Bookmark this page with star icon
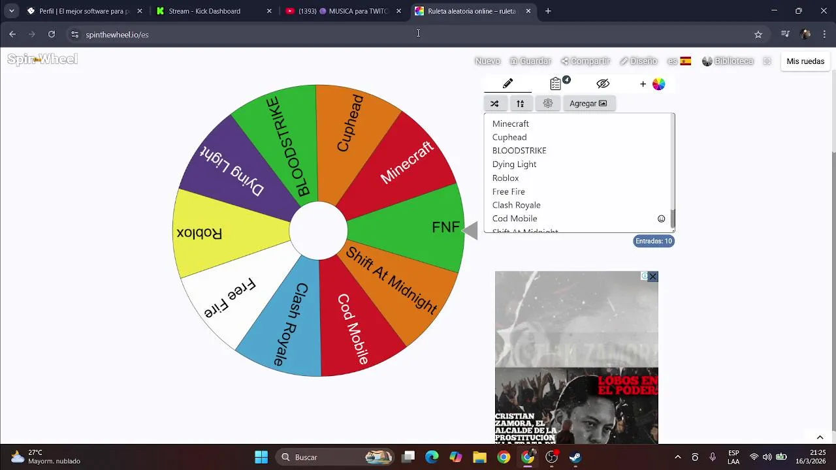This screenshot has height=470, width=836. pos(758,35)
